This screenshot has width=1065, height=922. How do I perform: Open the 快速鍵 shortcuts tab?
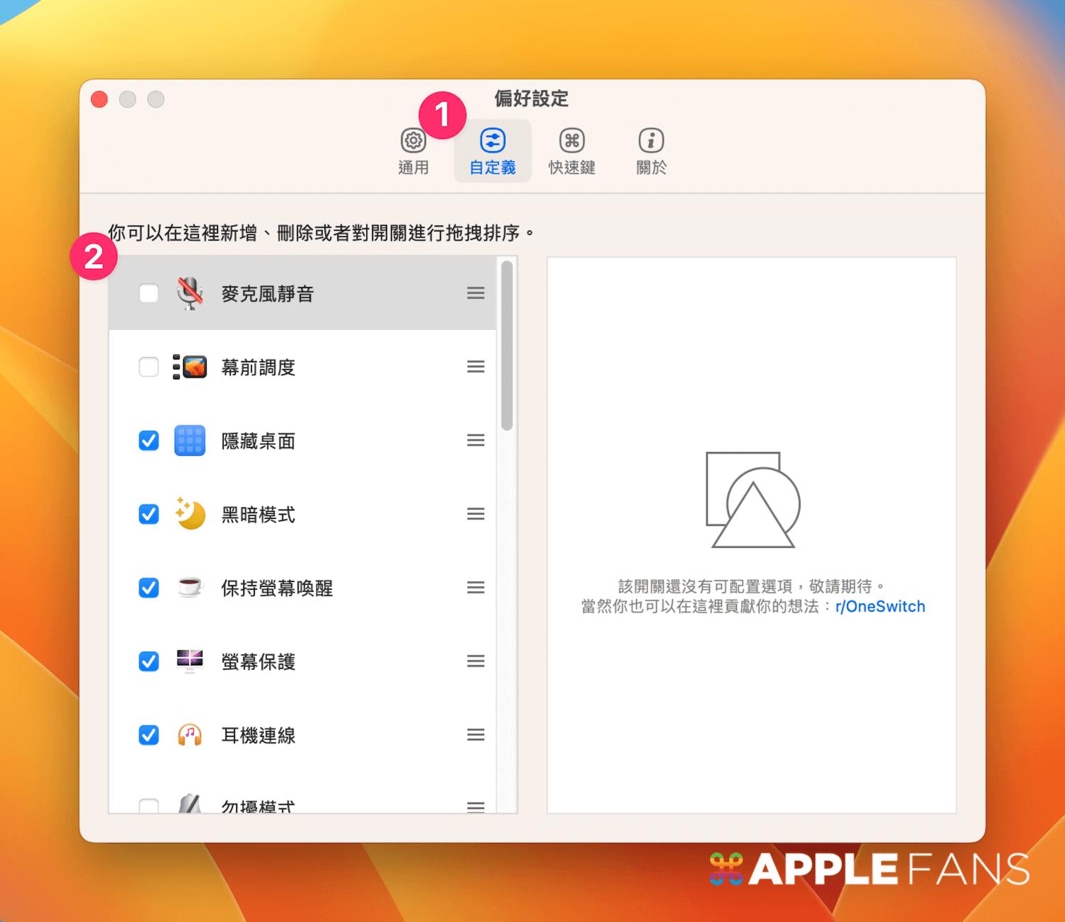pos(572,149)
